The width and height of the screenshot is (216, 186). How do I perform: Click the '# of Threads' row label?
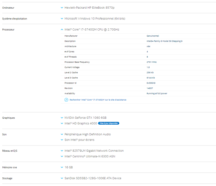[70, 57]
